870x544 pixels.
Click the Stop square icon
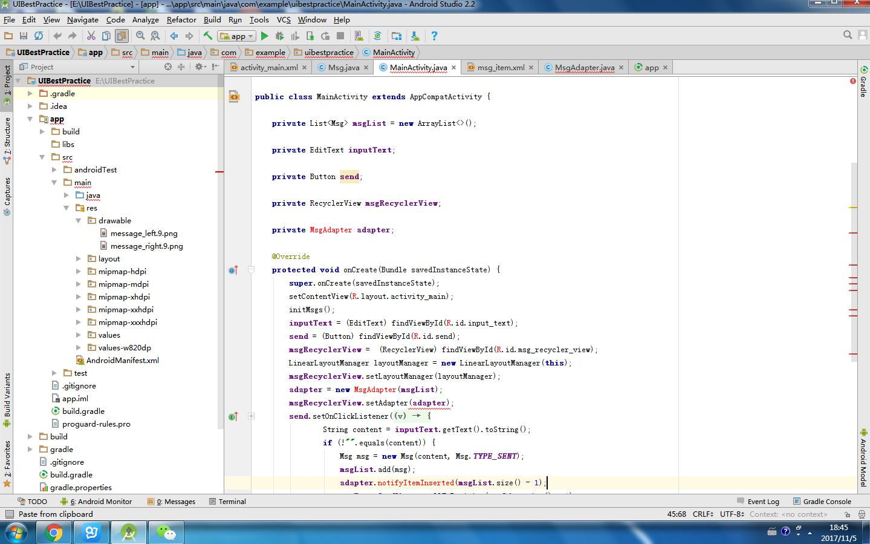click(x=340, y=36)
